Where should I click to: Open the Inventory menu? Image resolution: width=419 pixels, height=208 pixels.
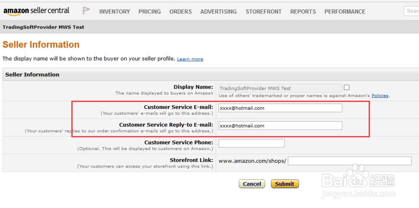pyautogui.click(x=114, y=12)
